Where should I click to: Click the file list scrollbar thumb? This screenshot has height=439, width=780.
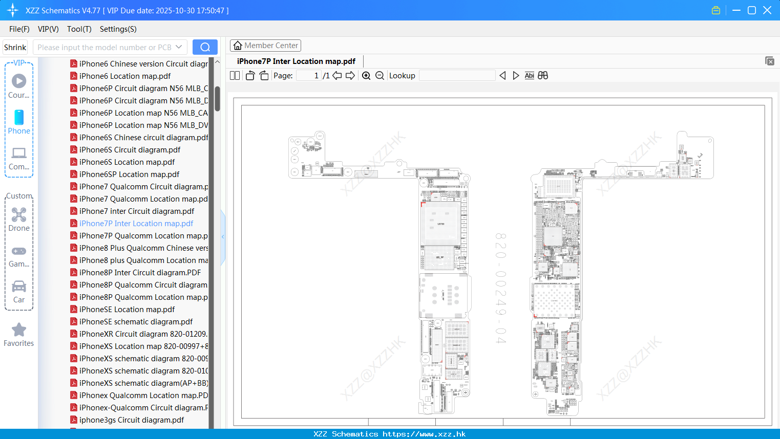(217, 98)
